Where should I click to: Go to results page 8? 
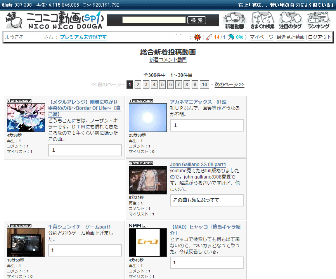(187, 85)
